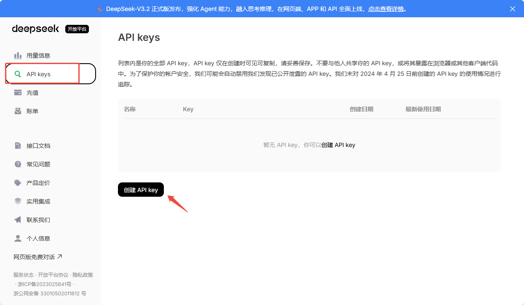Click the 最新使用日期 column header

point(423,109)
